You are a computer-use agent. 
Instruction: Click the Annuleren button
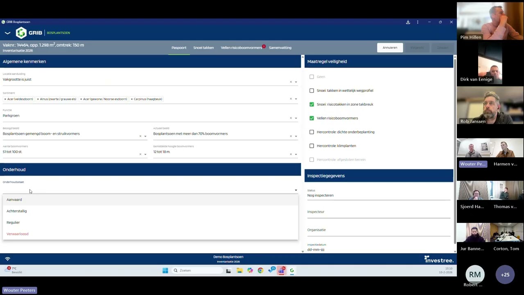pos(390,48)
